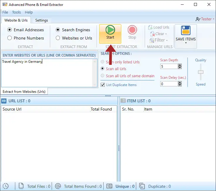
Task: Select the Email Addresses radio button
Action: [9, 30]
